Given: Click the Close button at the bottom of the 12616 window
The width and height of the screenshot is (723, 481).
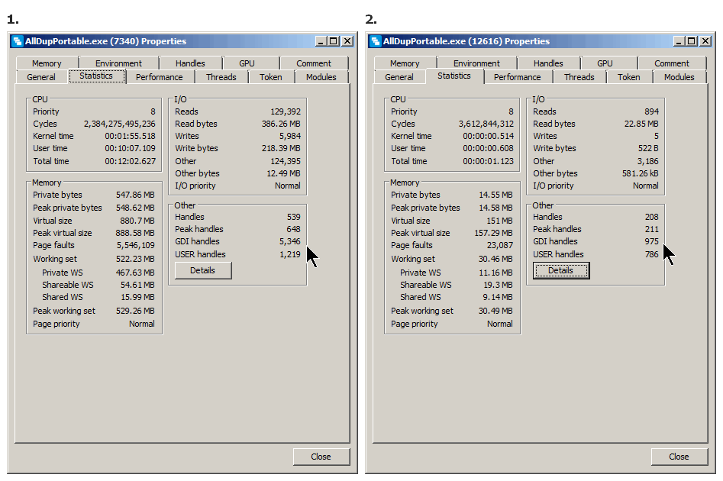Looking at the screenshot, I should 679,457.
